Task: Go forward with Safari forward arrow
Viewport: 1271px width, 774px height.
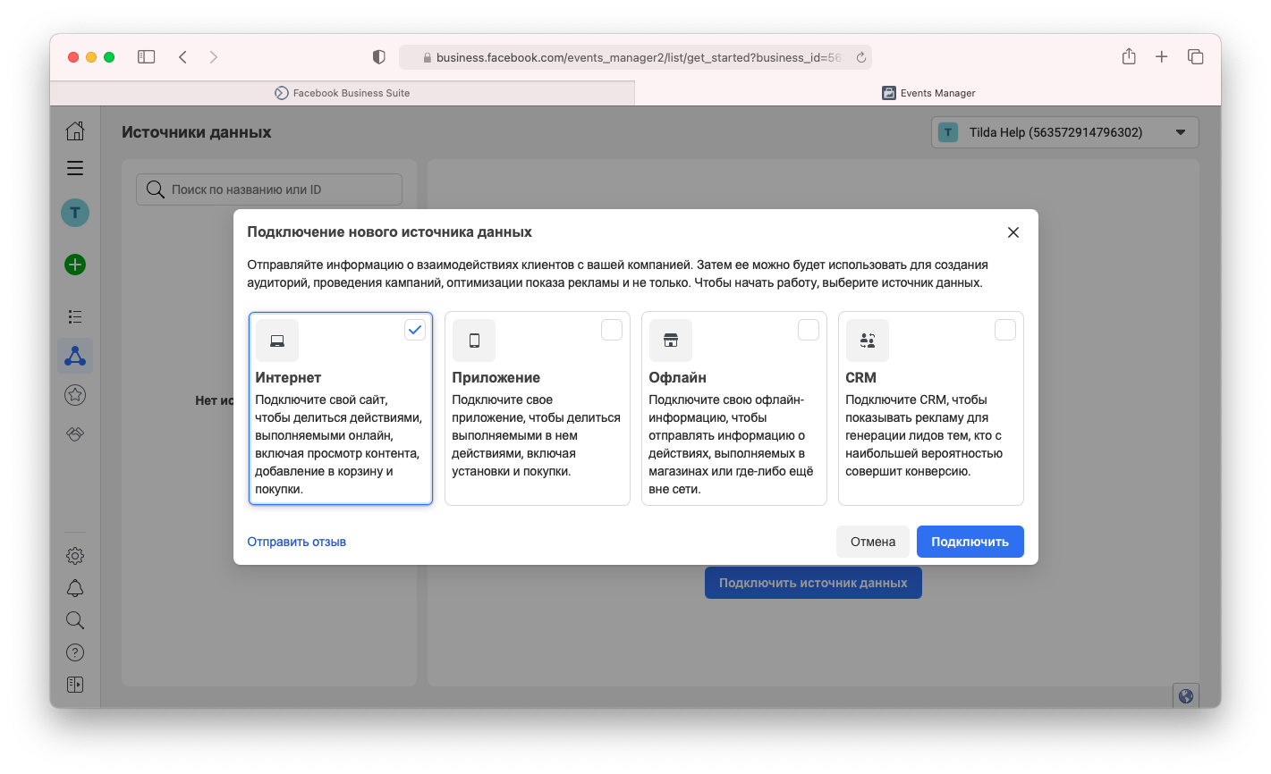Action: pos(214,57)
